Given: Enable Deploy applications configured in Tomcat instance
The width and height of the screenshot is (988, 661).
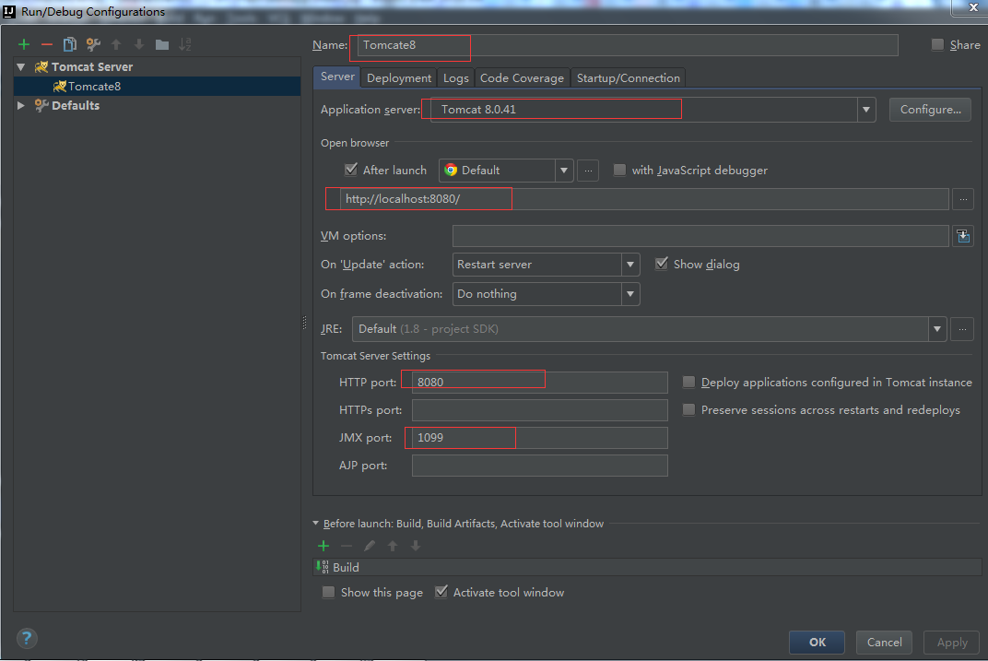Looking at the screenshot, I should [x=688, y=382].
